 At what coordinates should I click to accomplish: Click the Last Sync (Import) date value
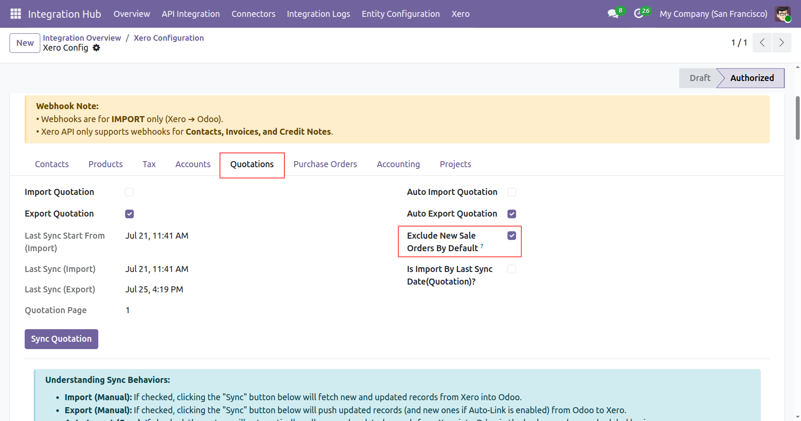pyautogui.click(x=157, y=269)
